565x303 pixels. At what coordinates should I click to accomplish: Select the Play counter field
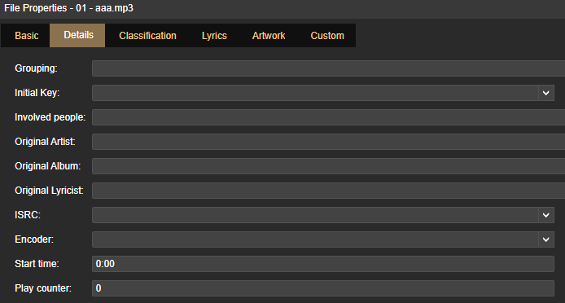pyautogui.click(x=323, y=288)
